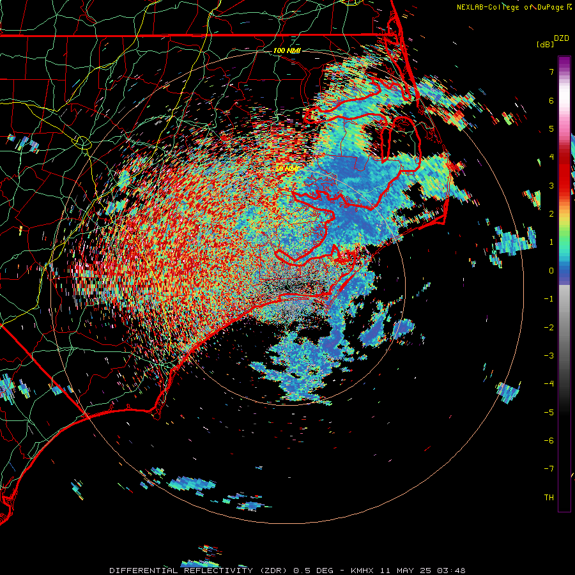Viewport: 575px width, 575px height.
Task: Click the 100 NMI range ring label
Action: pyautogui.click(x=287, y=50)
